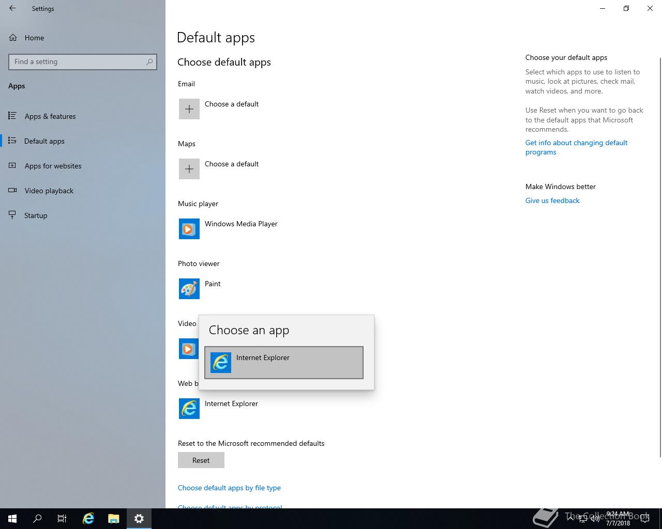Minimize the Settings window
The width and height of the screenshot is (662, 529).
[x=603, y=8]
